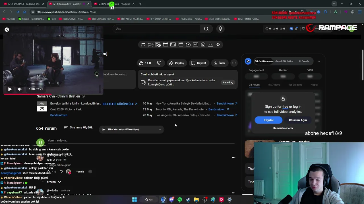
Task: Click the blue IQ icon in header
Action: click(291, 29)
